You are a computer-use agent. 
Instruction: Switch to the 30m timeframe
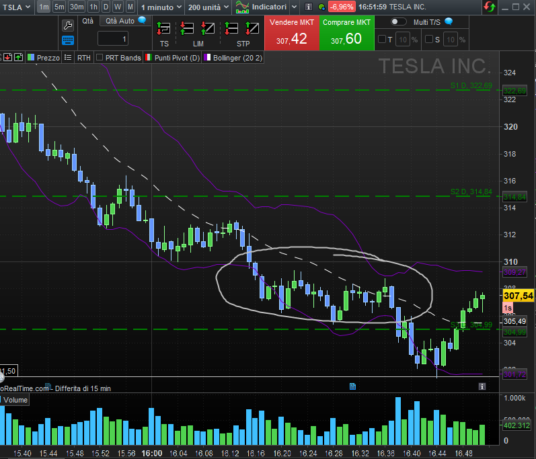[x=77, y=7]
